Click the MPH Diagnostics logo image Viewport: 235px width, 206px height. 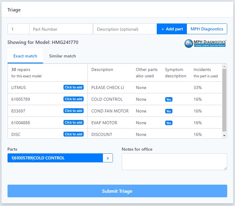point(205,43)
